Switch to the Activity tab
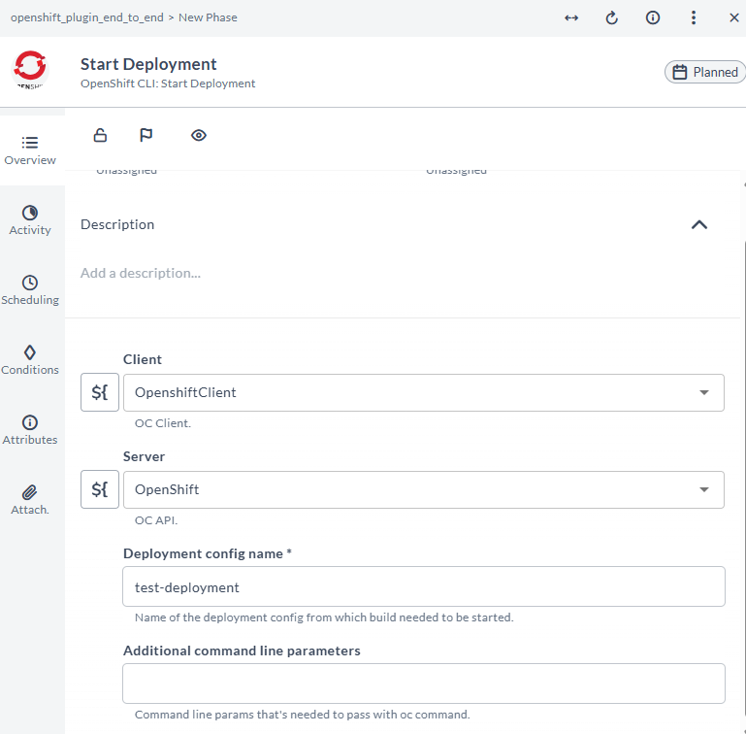The image size is (746, 734). [x=30, y=220]
